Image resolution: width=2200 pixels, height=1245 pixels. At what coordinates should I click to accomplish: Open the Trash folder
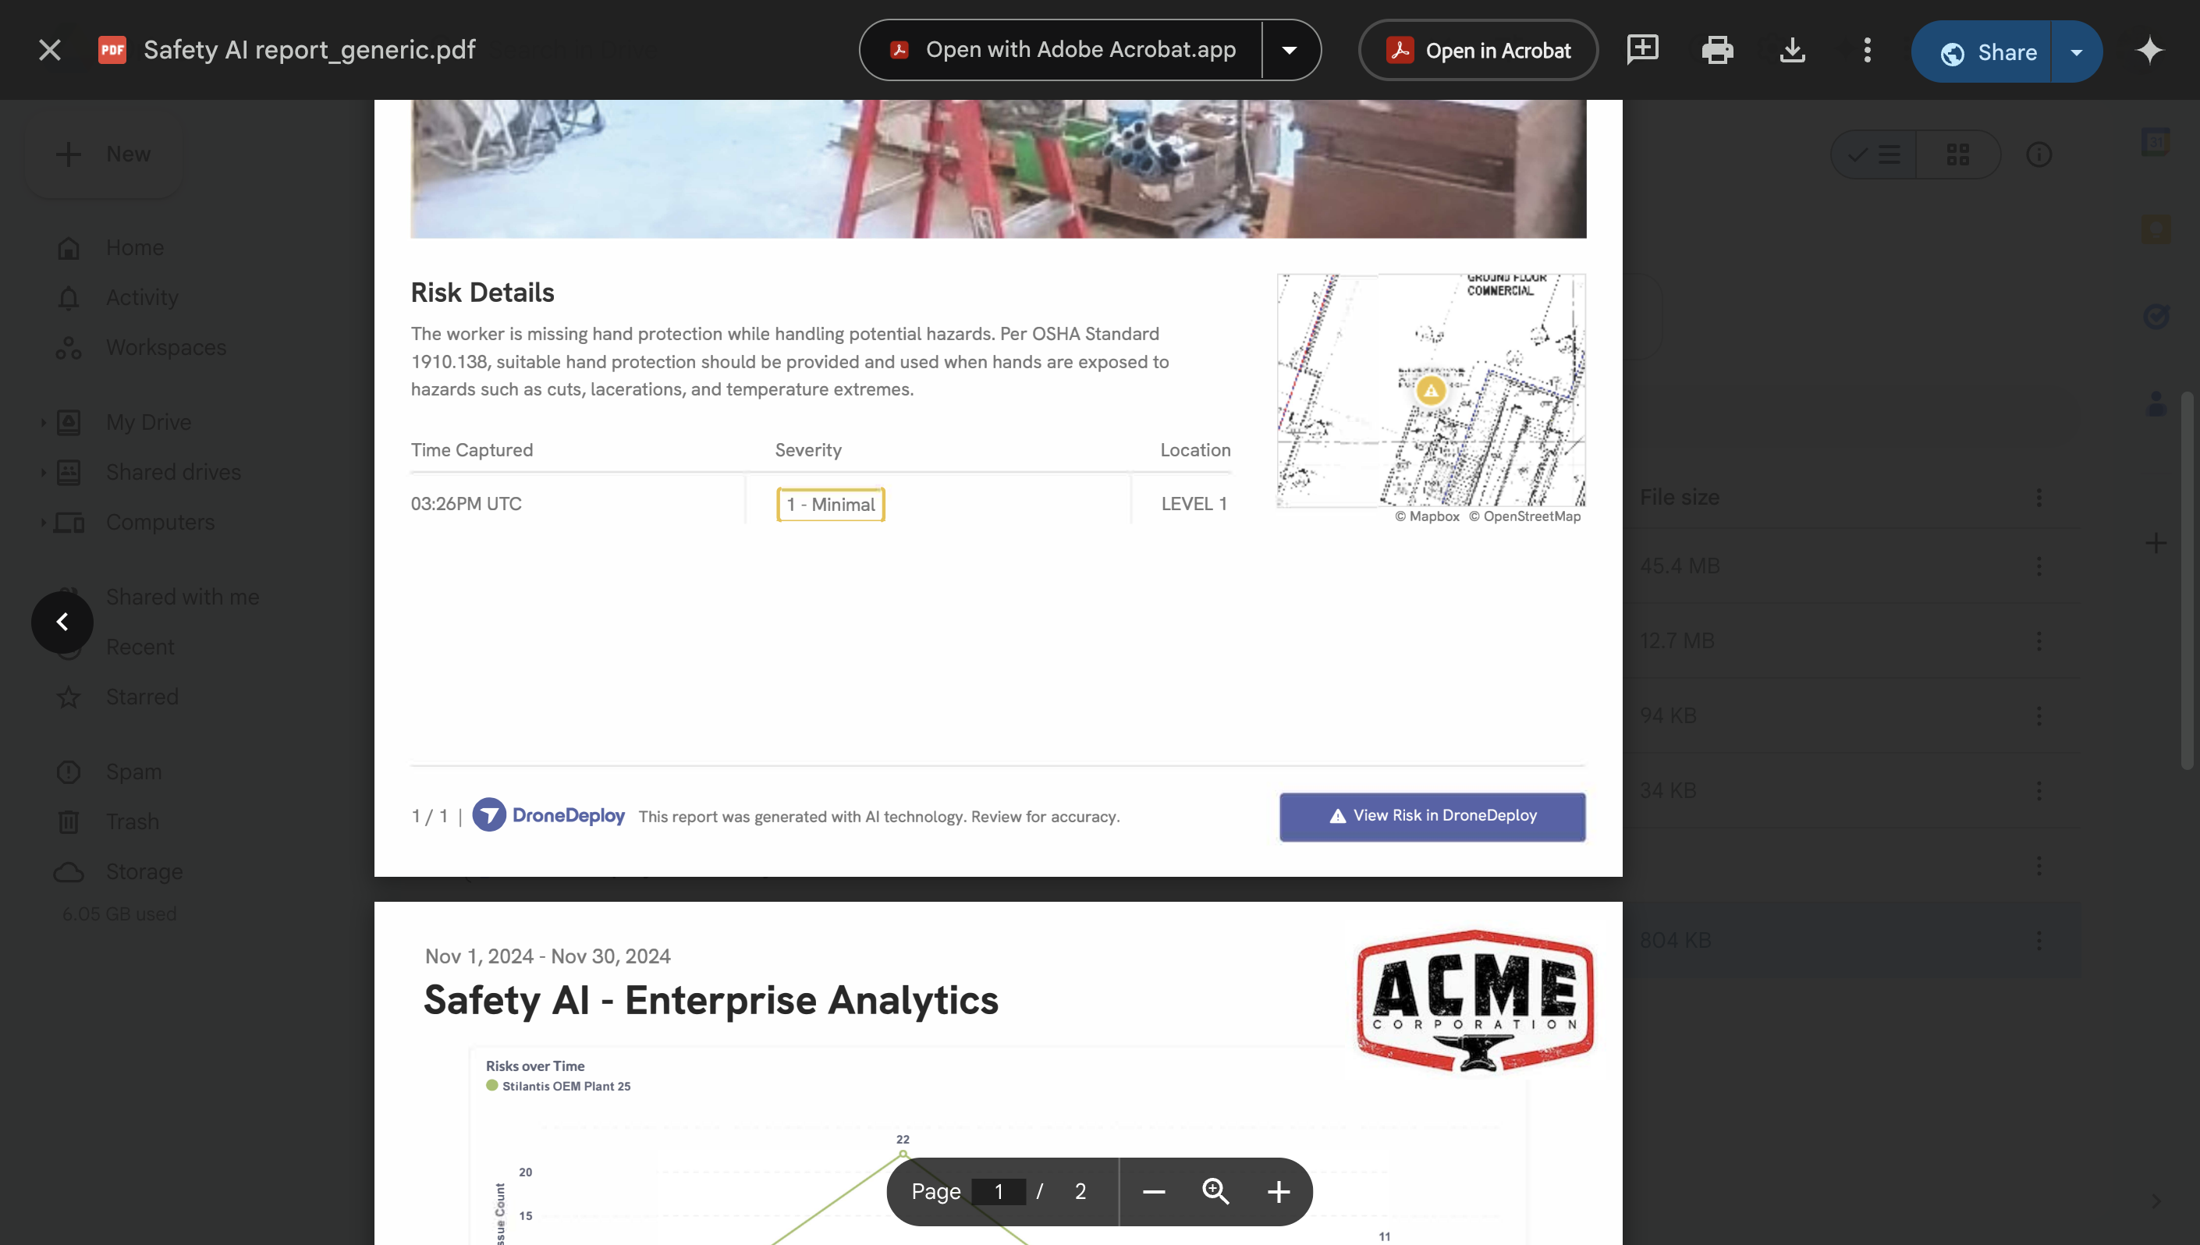coord(132,821)
